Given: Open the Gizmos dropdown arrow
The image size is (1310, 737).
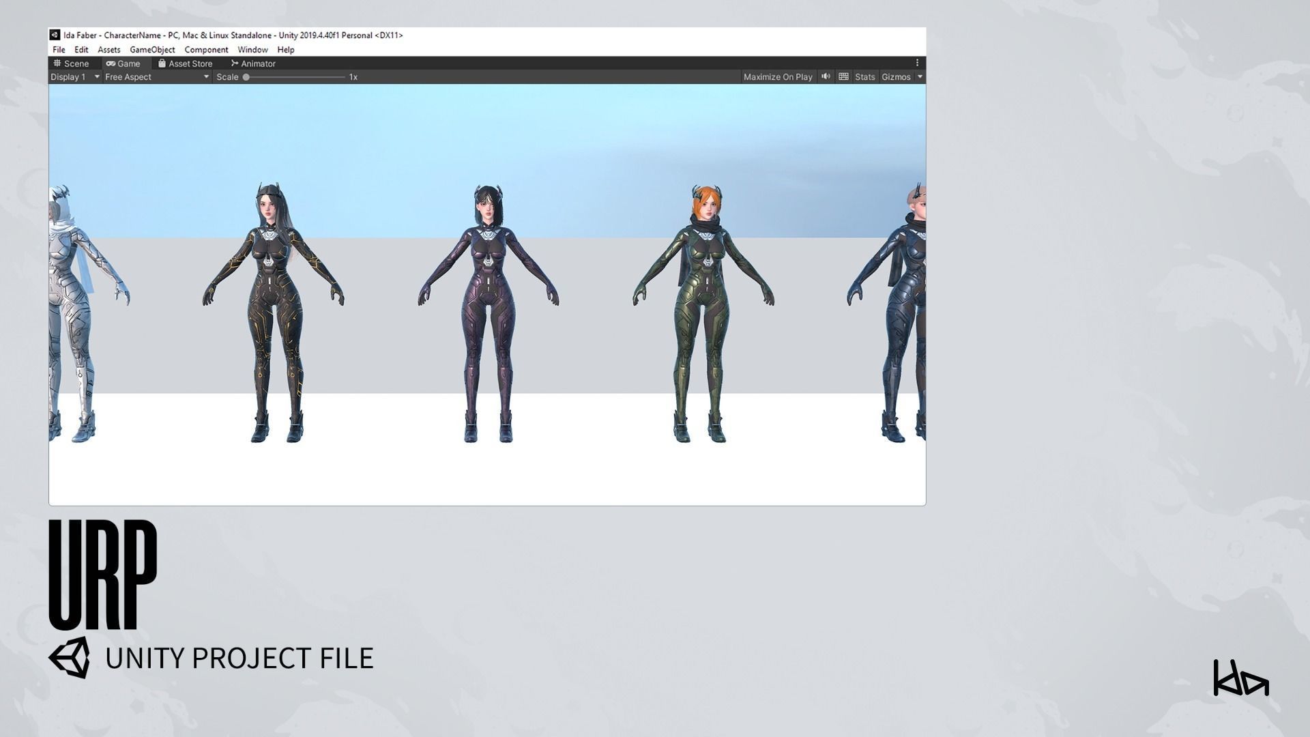Looking at the screenshot, I should [920, 77].
